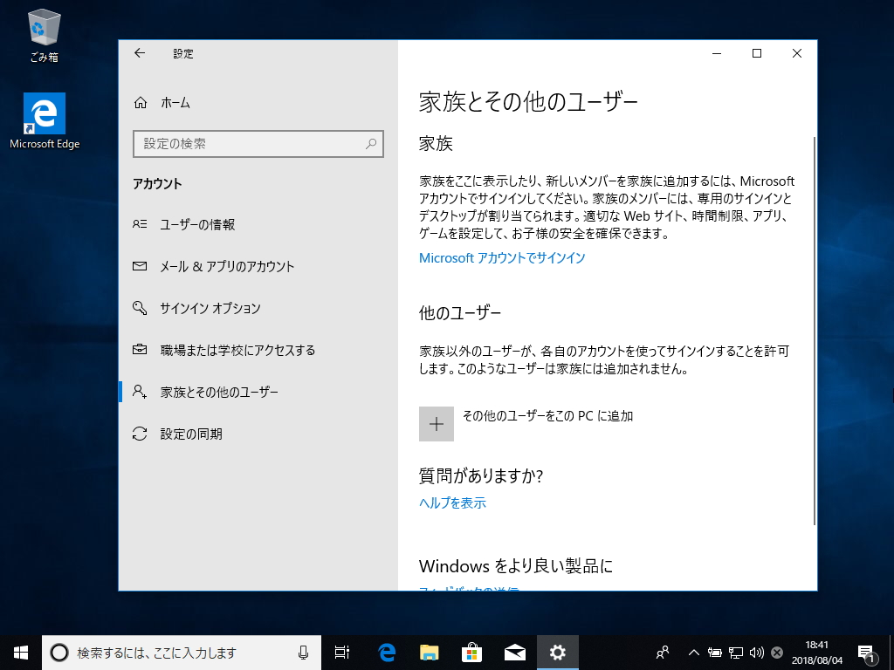This screenshot has width=894, height=670.
Task: Click the plus icon to add a user
Action: [x=437, y=424]
